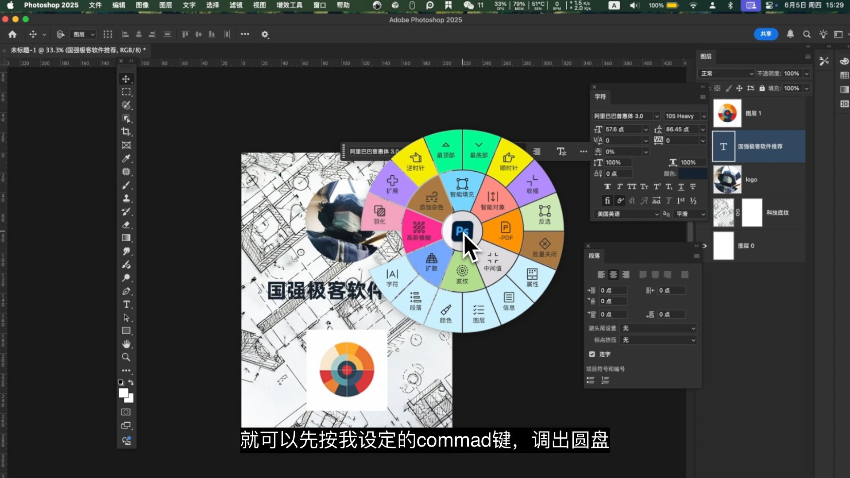The image size is (850, 478).
Task: Select the Pen tool
Action: coord(126,291)
